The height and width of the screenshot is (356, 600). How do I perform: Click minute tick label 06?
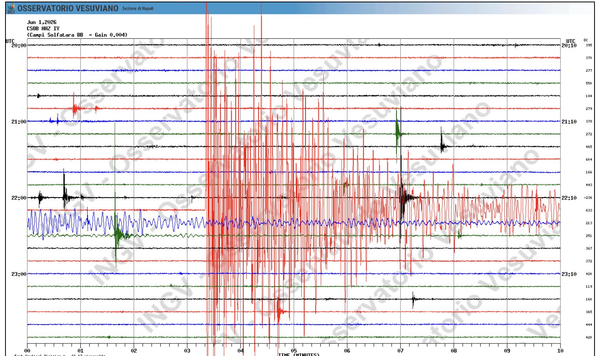(x=347, y=351)
